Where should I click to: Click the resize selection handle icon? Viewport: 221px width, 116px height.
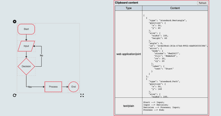[x=82, y=95]
